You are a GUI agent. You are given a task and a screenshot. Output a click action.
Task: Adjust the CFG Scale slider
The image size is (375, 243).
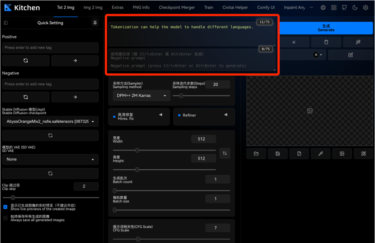[171, 239]
